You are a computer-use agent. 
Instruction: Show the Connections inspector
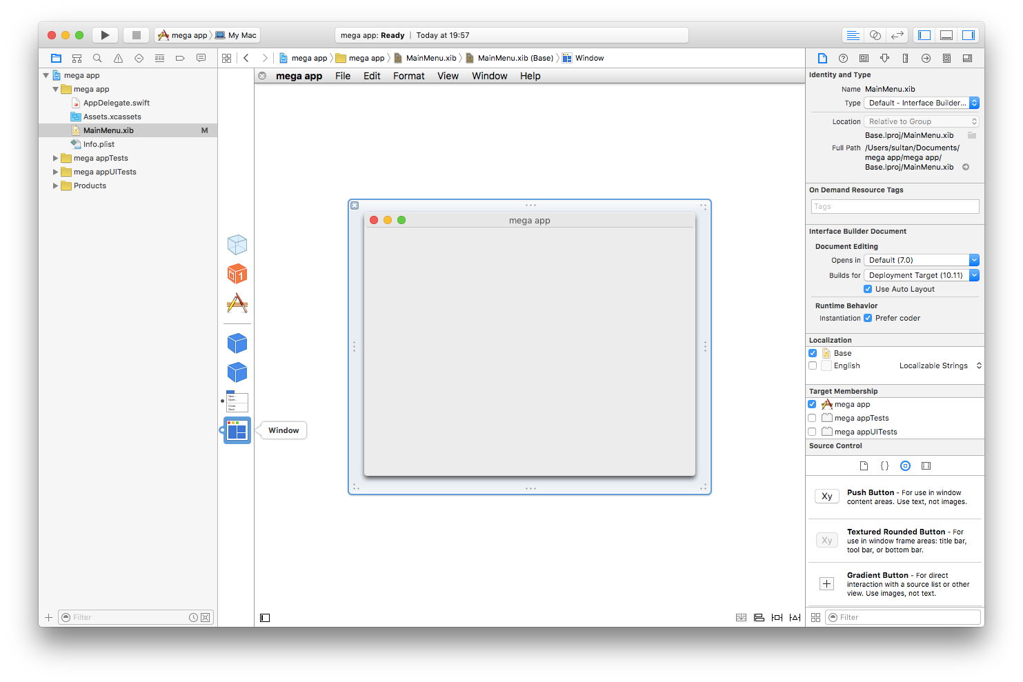(926, 58)
